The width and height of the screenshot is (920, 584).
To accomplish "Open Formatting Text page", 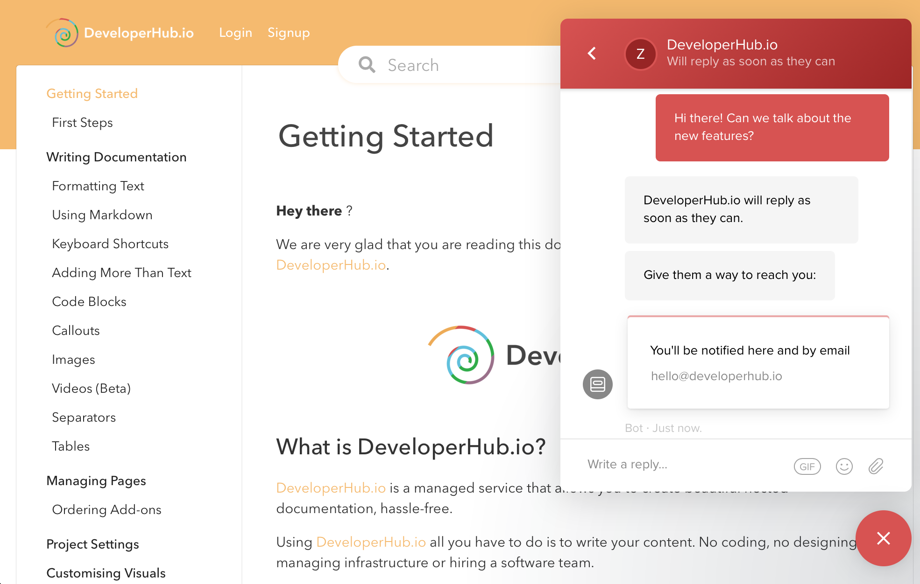I will coord(98,186).
